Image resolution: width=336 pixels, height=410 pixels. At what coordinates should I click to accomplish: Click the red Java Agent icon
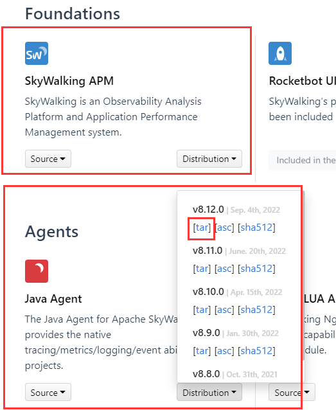[37, 271]
